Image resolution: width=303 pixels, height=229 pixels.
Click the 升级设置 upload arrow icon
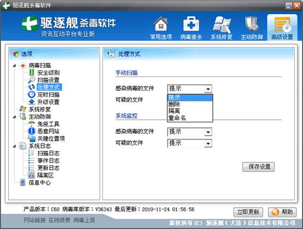point(32,102)
